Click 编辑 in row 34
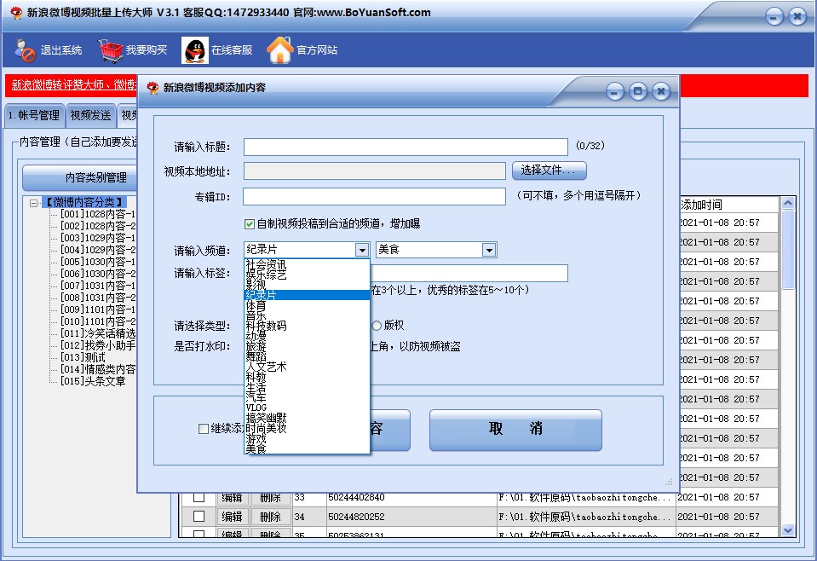817x561 pixels. click(232, 517)
